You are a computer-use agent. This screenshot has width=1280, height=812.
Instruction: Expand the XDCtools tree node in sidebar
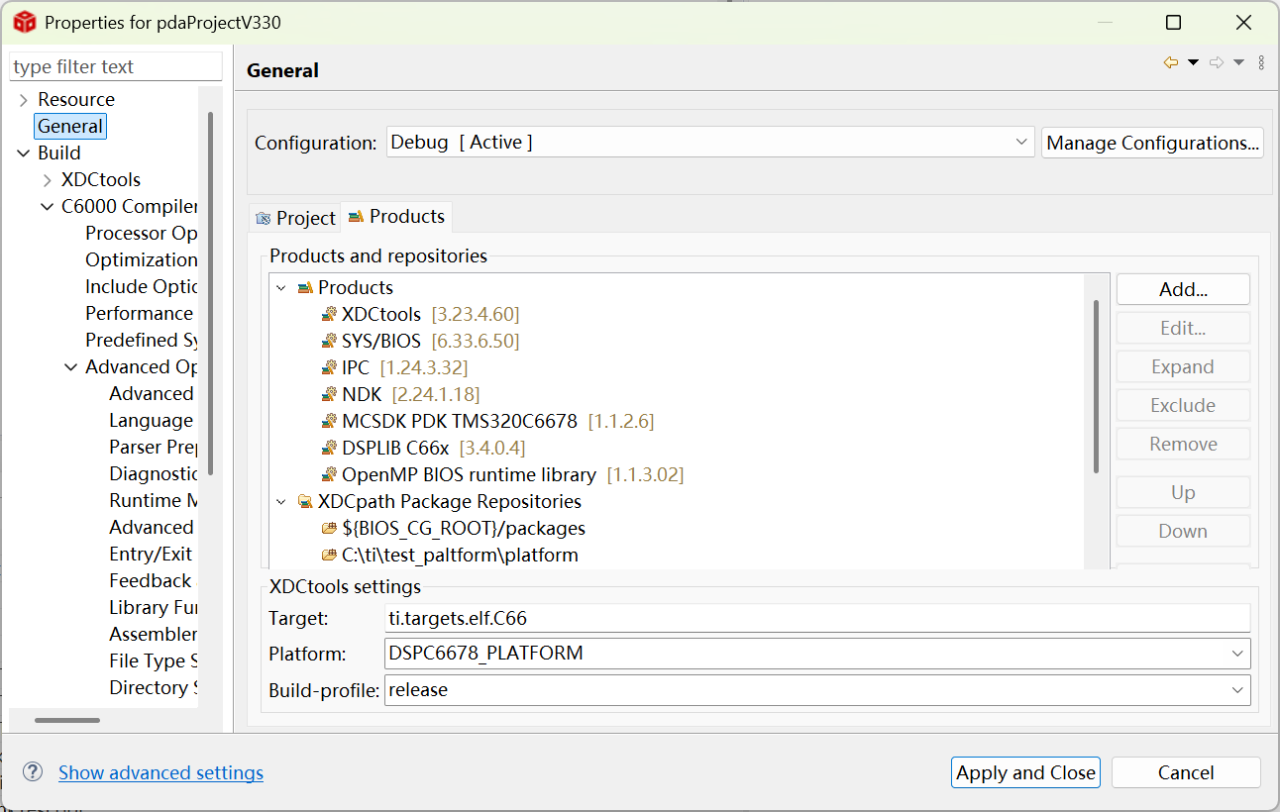coord(48,180)
